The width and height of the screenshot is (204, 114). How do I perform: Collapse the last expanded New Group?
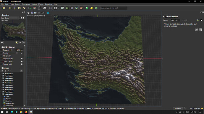click(1, 94)
